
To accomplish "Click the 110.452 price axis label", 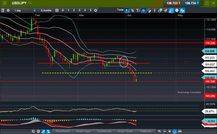I will (209, 71).
